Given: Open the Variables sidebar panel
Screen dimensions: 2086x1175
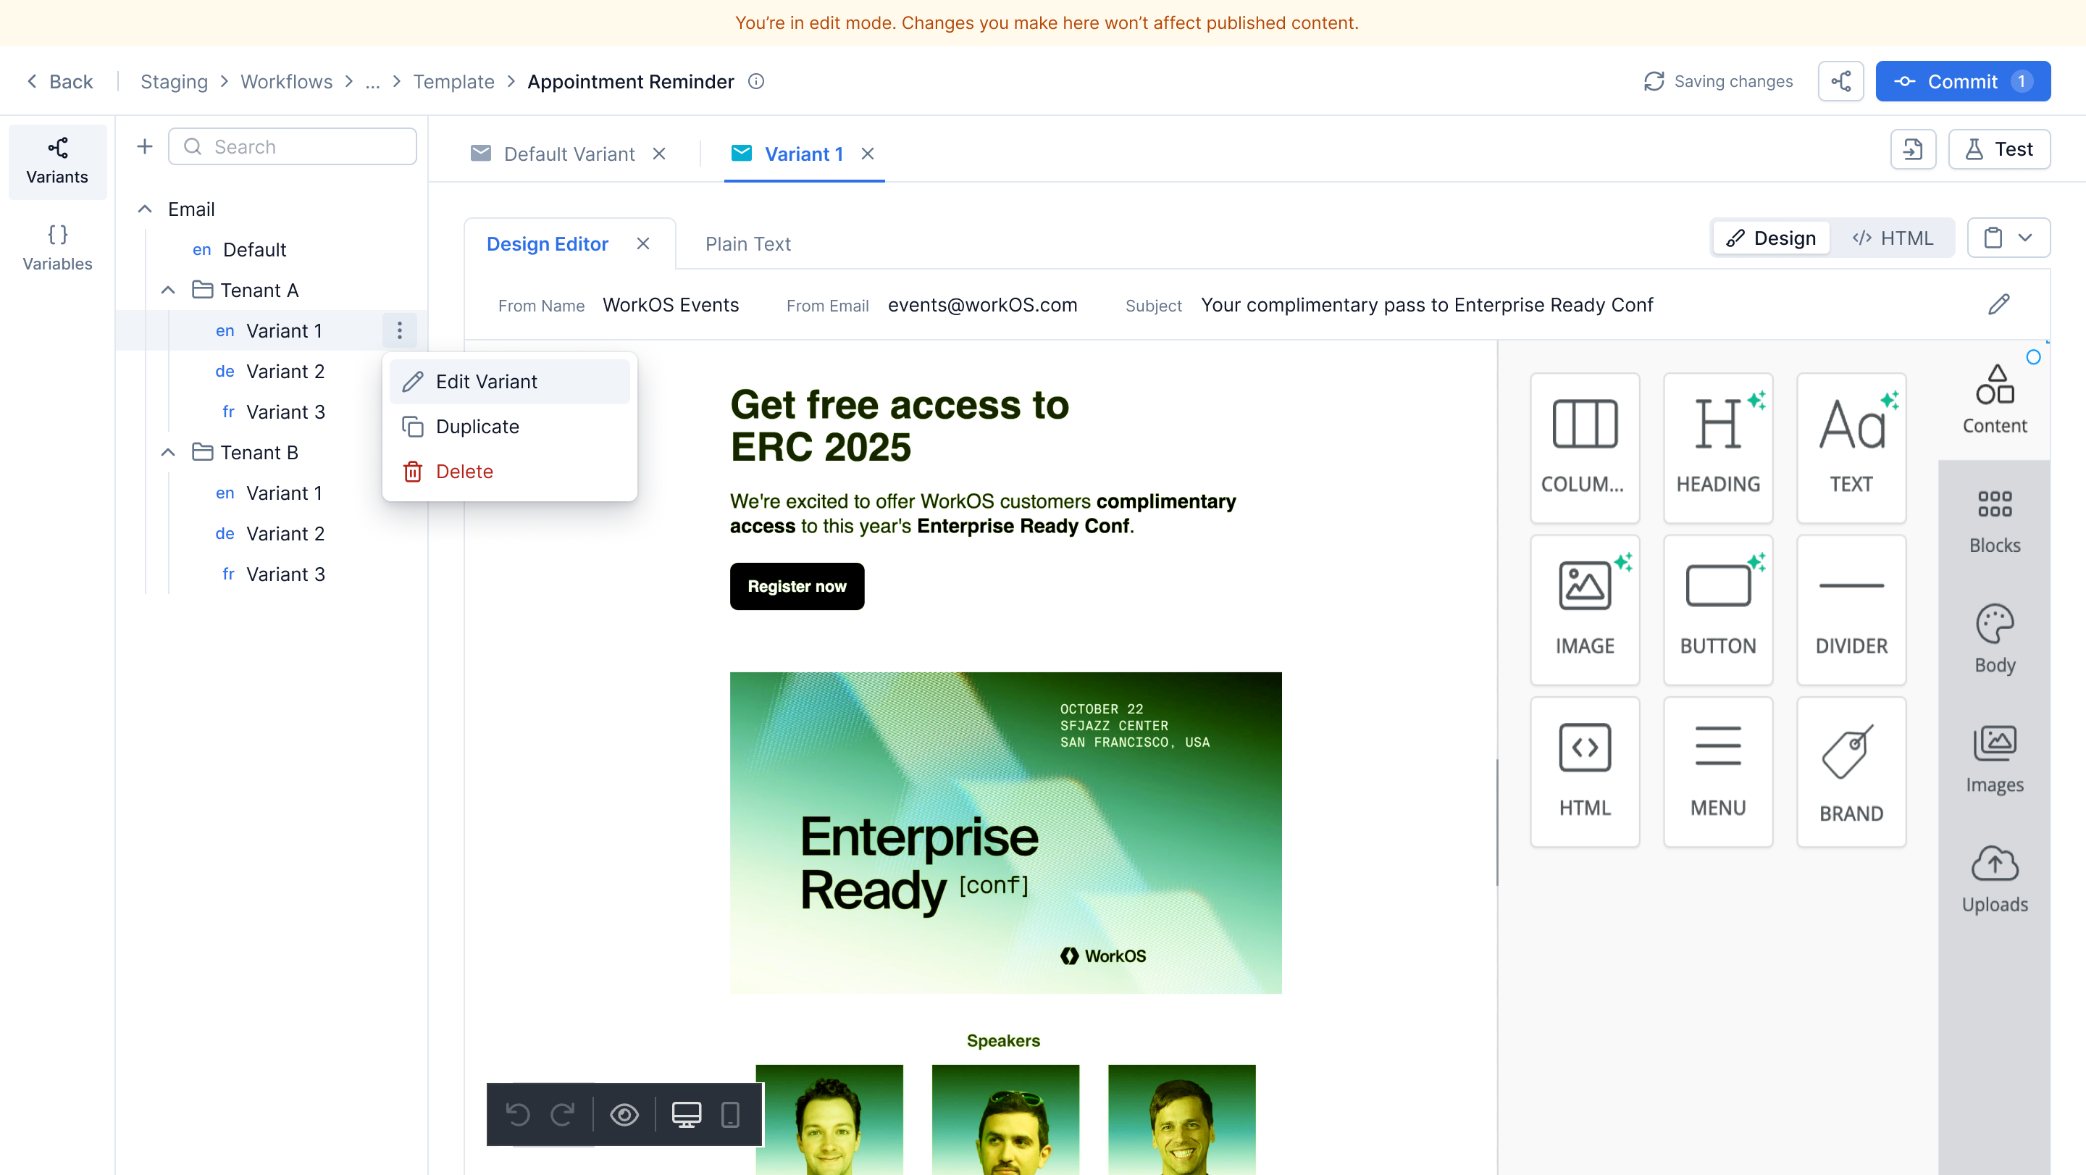Looking at the screenshot, I should pyautogui.click(x=56, y=247).
